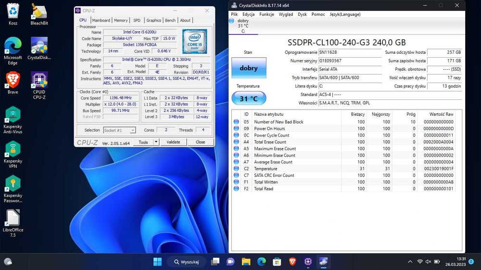Click the blue status icon for Temperature attribute

236,169
